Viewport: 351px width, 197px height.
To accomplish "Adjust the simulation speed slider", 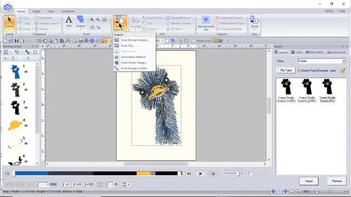I will click(238, 173).
